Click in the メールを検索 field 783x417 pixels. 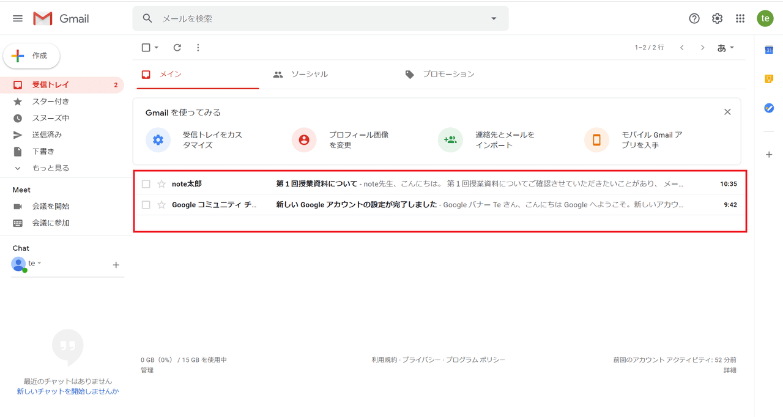point(321,18)
